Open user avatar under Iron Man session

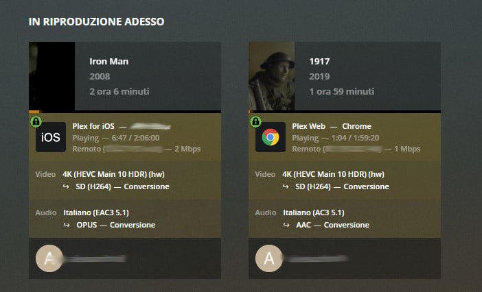(47, 258)
